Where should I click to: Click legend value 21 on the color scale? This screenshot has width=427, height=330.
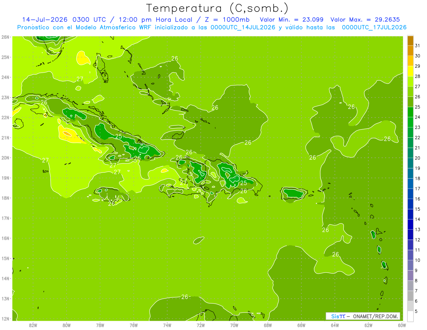pos(417,148)
